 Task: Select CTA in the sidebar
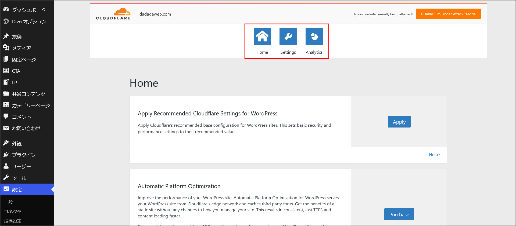27,71
